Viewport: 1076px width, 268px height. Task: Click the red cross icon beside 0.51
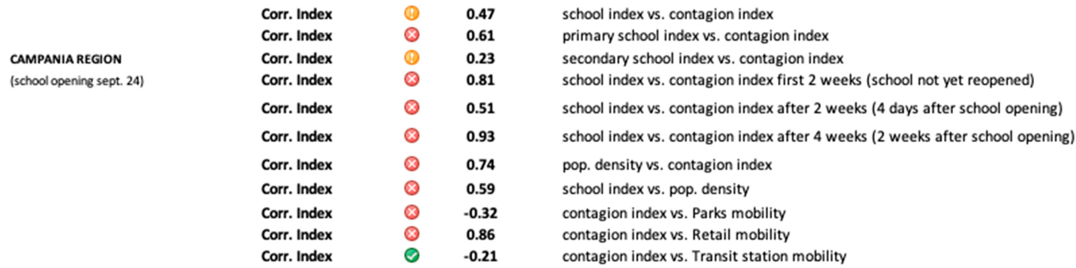point(411,108)
